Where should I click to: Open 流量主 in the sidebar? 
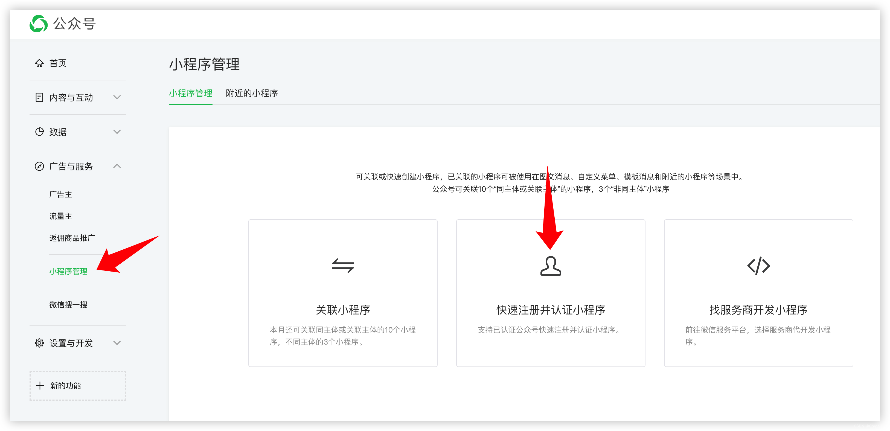[60, 216]
